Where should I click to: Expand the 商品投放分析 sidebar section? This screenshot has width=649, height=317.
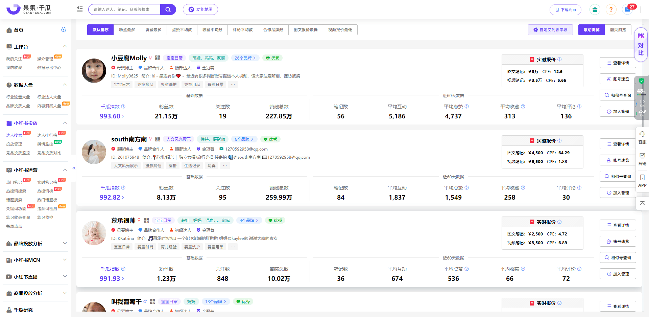click(65, 293)
